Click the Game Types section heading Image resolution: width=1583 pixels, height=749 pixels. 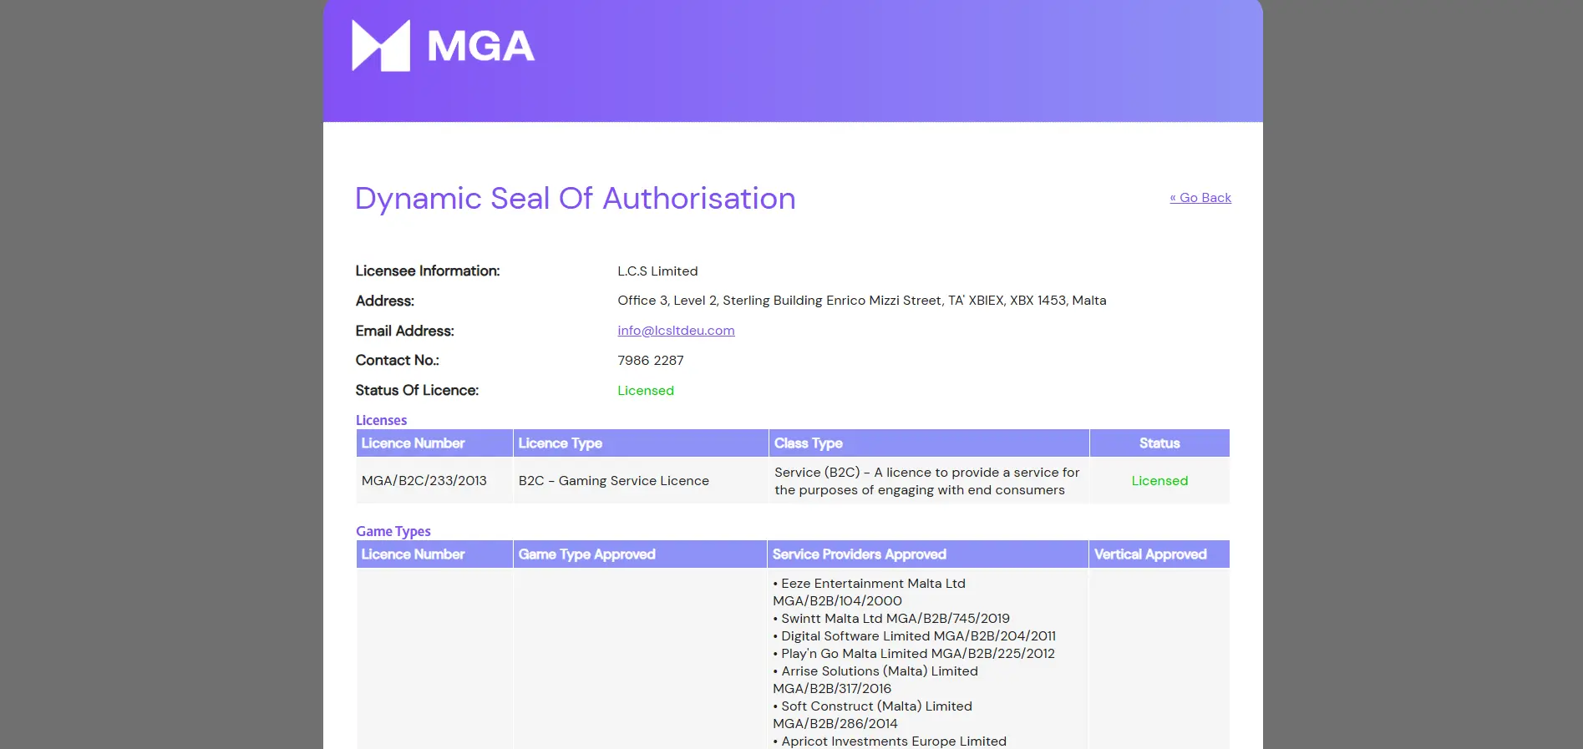point(393,531)
